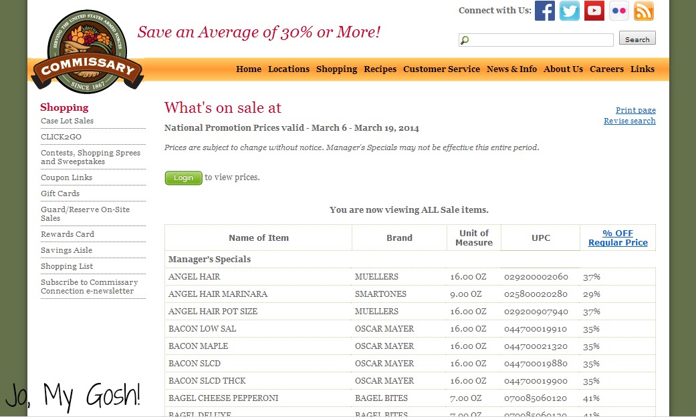
Task: Open the Flickr dots icon
Action: [618, 11]
